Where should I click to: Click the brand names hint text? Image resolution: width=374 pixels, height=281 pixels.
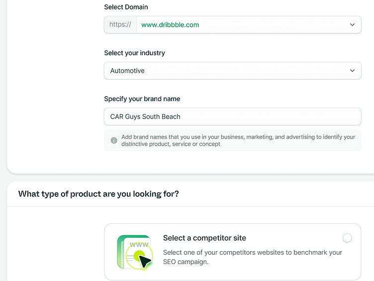[238, 140]
